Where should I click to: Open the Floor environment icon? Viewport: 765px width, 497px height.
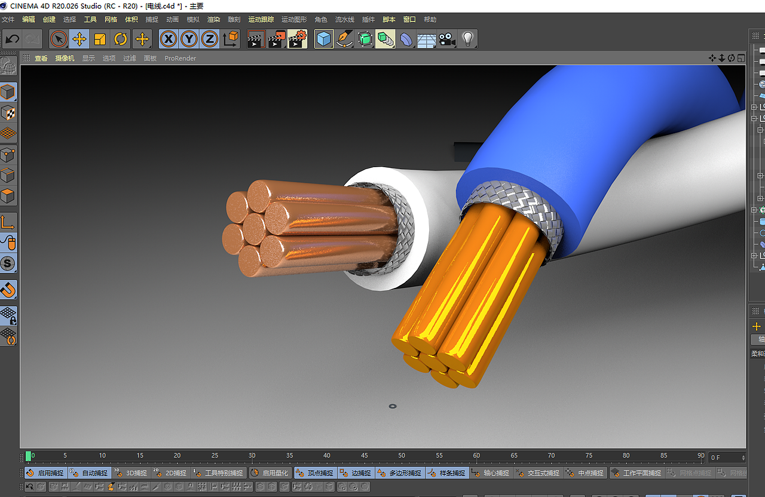(427, 39)
